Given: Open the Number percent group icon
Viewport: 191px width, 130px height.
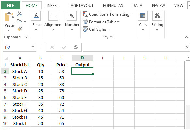Looking at the screenshot, I should (x=72, y=16).
